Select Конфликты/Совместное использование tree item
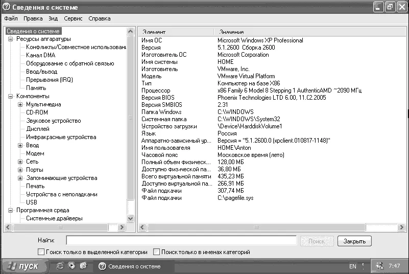The height and width of the screenshot is (274, 409). coord(76,47)
